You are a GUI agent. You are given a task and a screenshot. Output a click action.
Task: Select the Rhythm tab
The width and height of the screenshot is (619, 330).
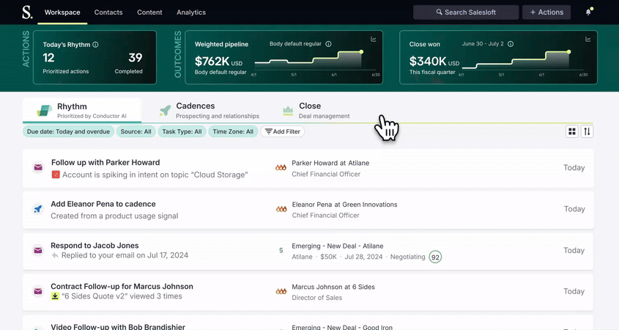point(82,110)
